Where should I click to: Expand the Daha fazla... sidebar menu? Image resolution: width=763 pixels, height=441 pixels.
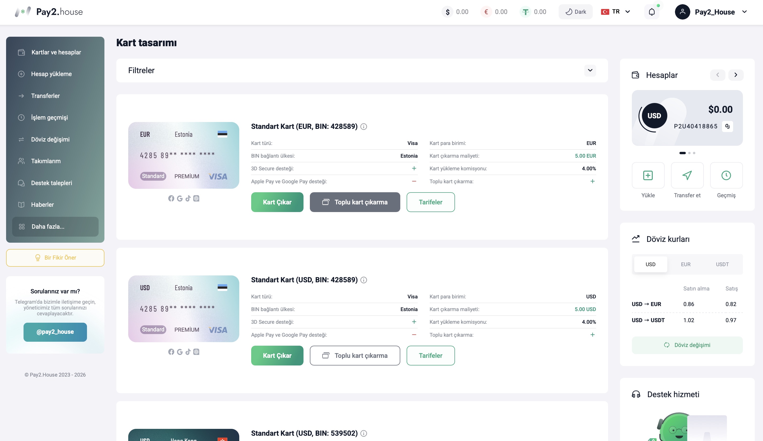click(x=55, y=227)
